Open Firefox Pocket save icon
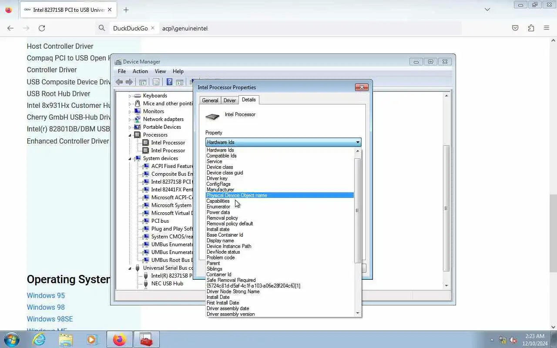The image size is (557, 348). tap(515, 28)
